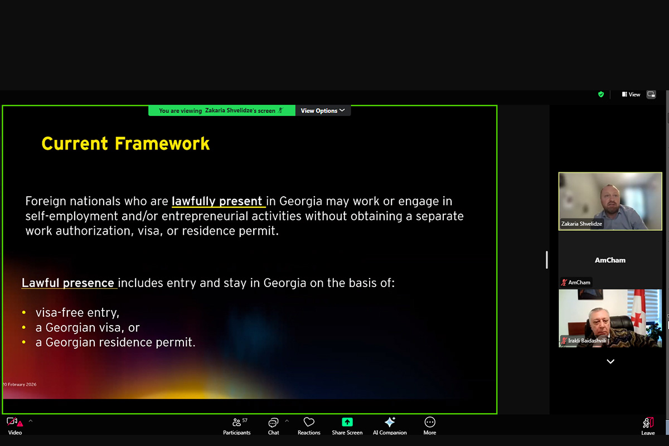Open the Chat panel
The image size is (669, 446).
[x=273, y=423]
